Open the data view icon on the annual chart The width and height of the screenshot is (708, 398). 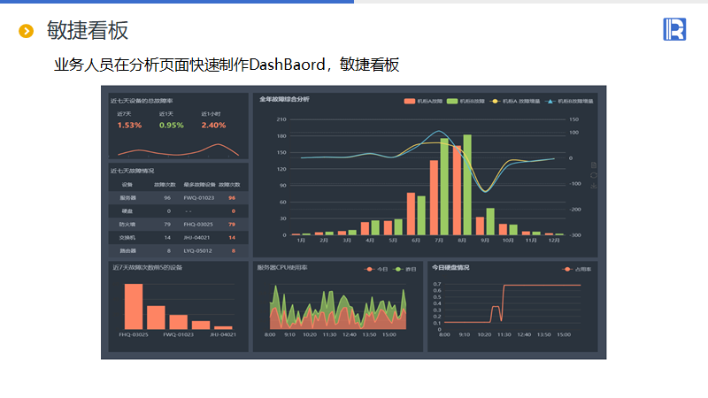click(594, 165)
